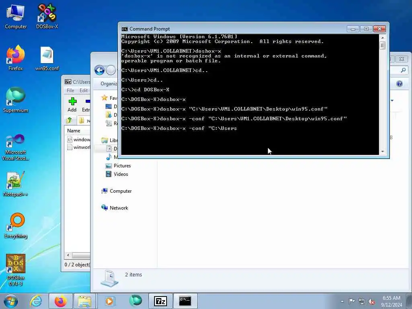Select Videos library in Explorer sidebar
The image size is (412, 309).
117,174
